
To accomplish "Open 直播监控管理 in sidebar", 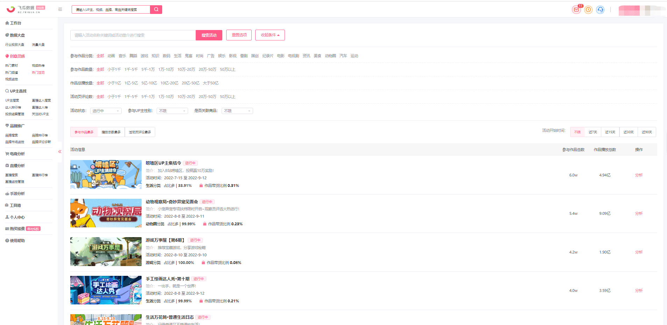I will pyautogui.click(x=15, y=182).
